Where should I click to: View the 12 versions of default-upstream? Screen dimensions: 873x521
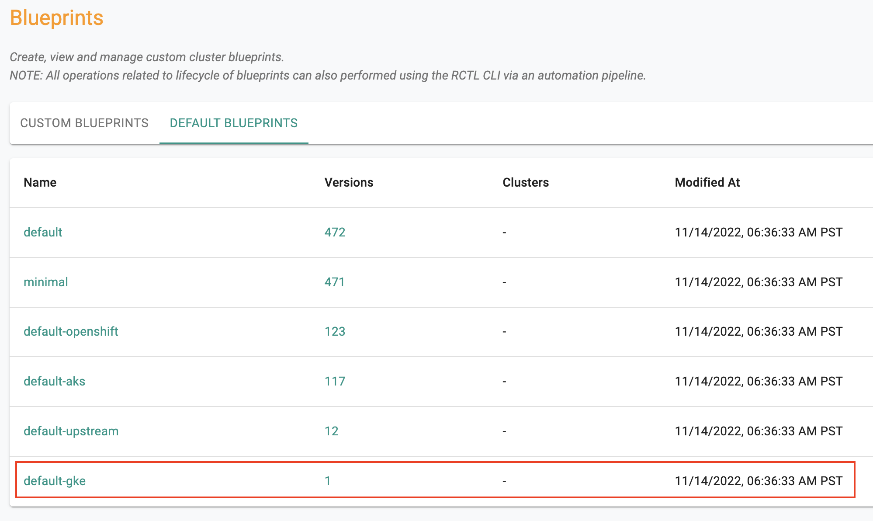[332, 431]
